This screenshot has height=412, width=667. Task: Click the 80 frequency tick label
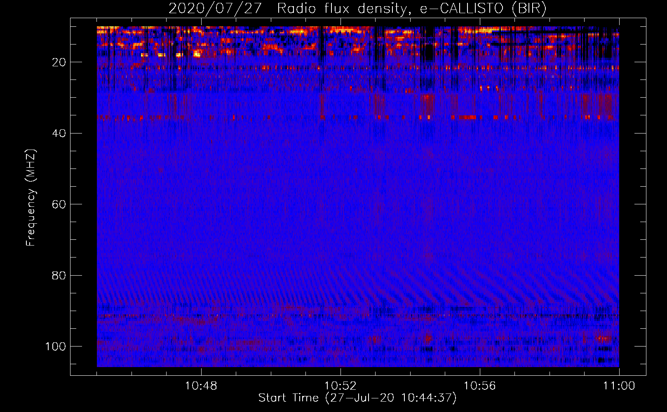point(59,276)
